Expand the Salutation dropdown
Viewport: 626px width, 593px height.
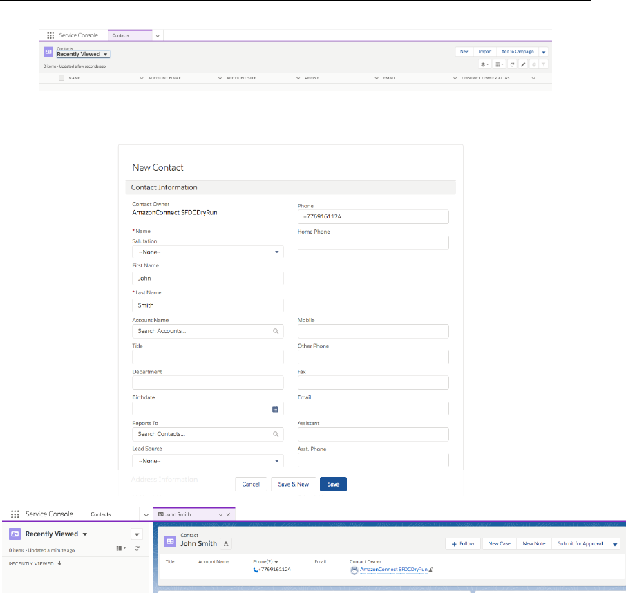coord(207,252)
